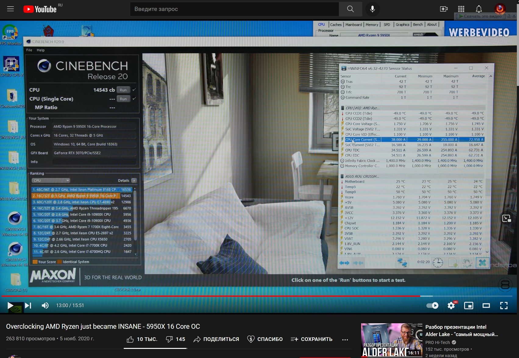Switch to CPU-Z SPD tab
Image resolution: width=519 pixels, height=358 pixels.
coord(387,25)
